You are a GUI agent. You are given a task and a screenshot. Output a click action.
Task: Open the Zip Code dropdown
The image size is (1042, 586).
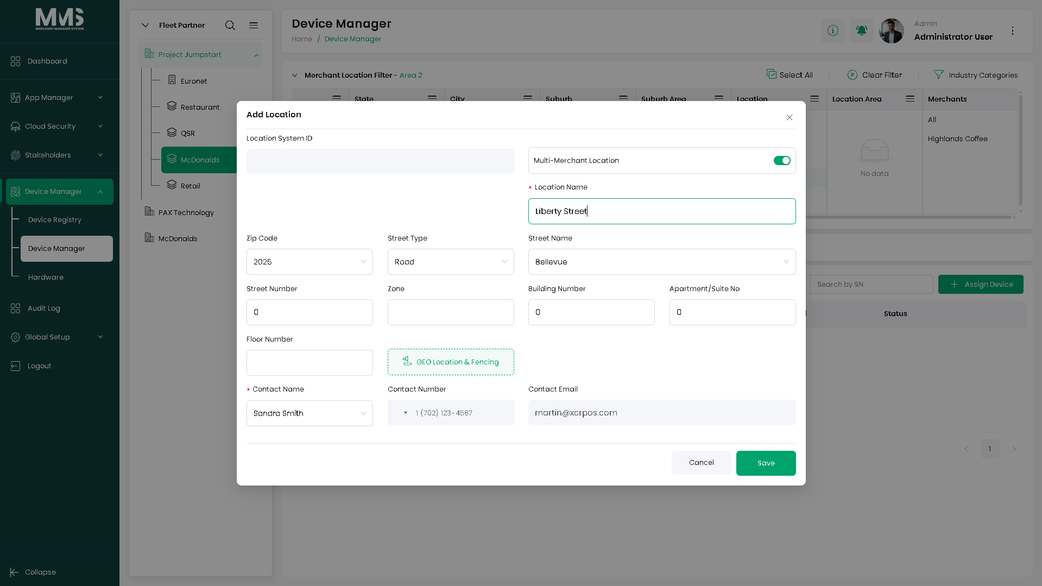click(310, 262)
